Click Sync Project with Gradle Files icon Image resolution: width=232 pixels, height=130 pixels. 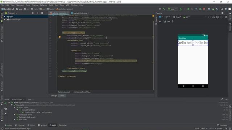209,9
